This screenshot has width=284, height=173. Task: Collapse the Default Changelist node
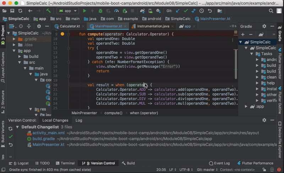coord(17,127)
